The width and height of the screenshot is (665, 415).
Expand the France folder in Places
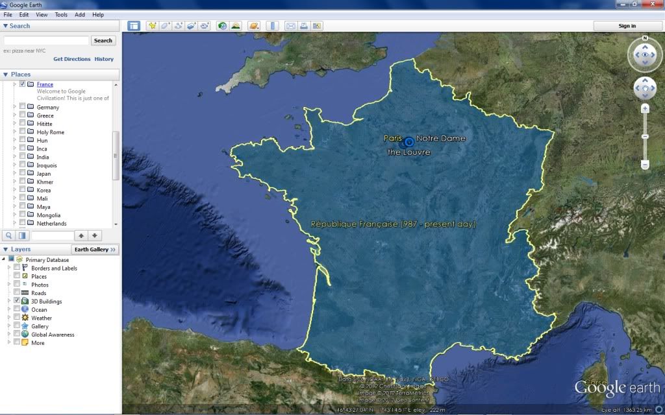click(x=14, y=84)
